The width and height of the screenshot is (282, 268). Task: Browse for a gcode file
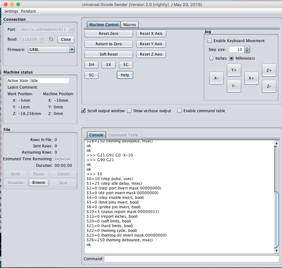[39, 183]
